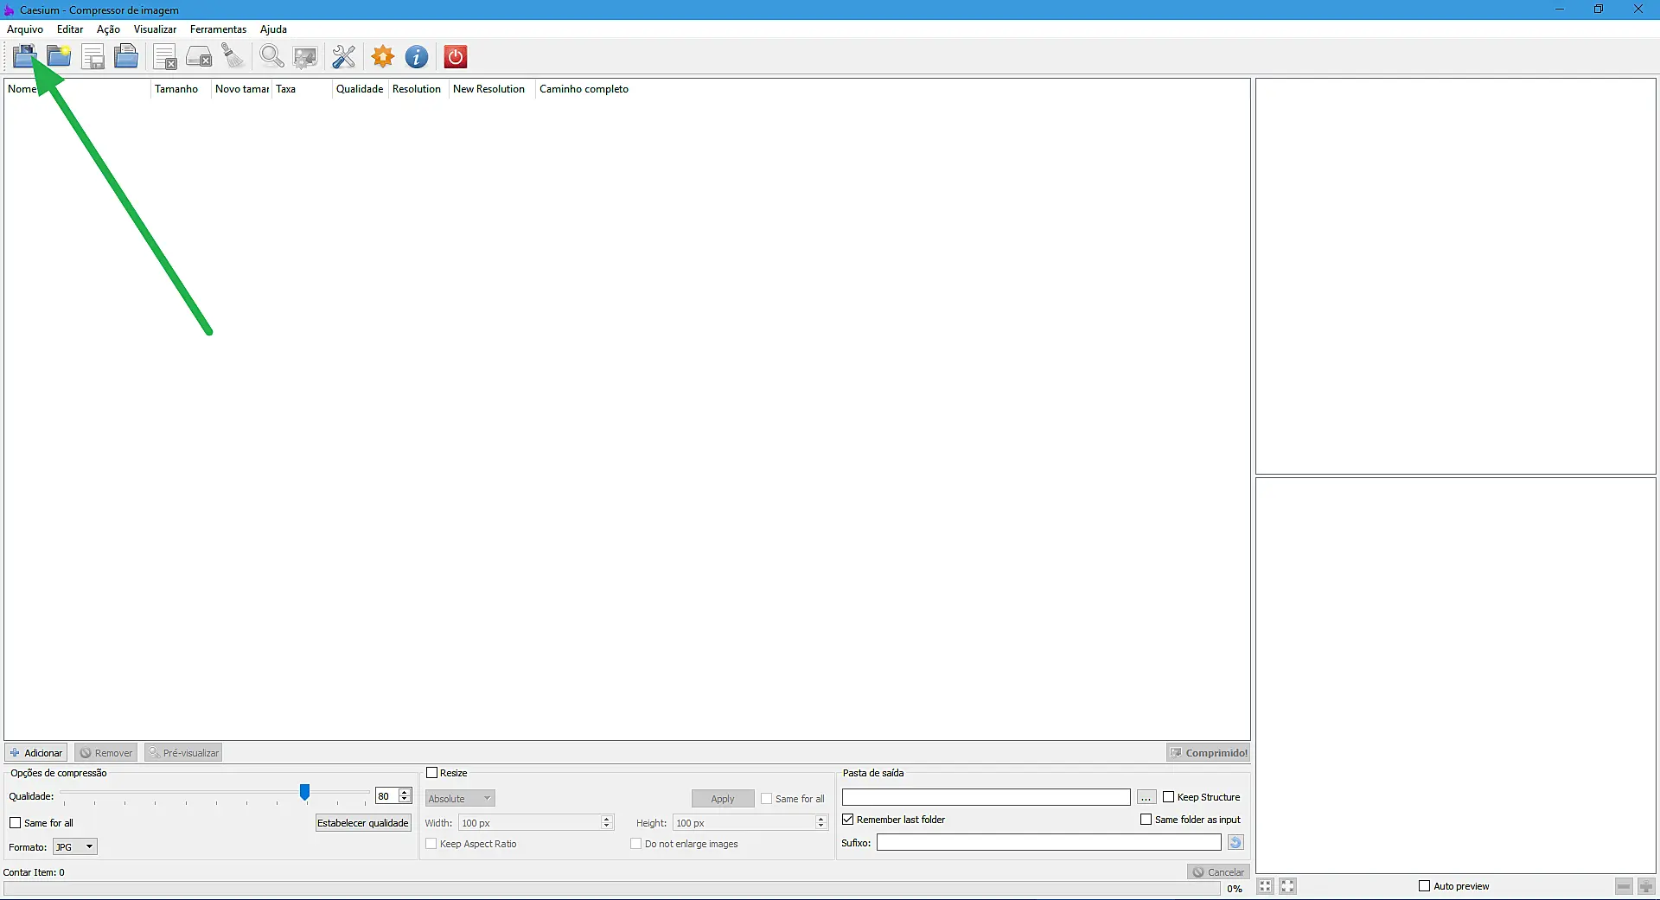
Task: Click the open folder toolbar icon
Action: 59,57
